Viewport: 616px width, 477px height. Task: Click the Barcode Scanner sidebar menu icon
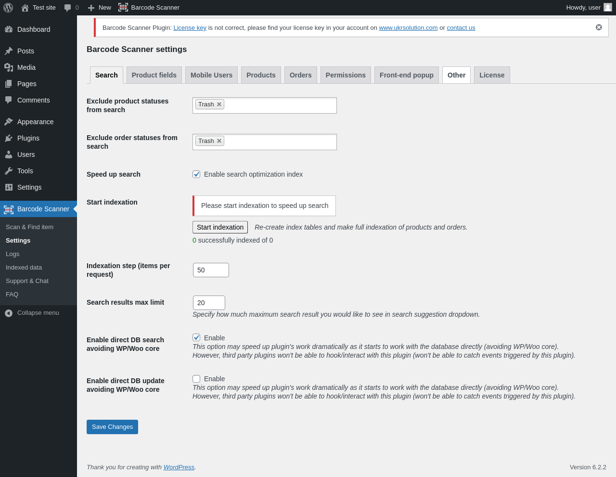click(9, 209)
